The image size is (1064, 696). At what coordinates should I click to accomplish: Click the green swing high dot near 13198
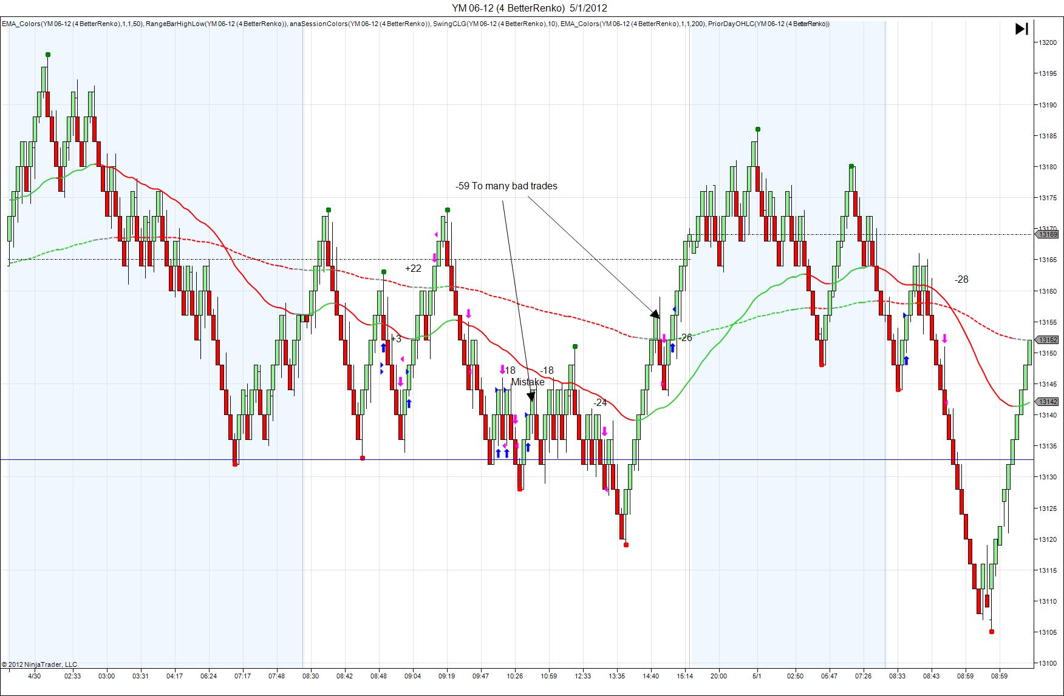[48, 55]
